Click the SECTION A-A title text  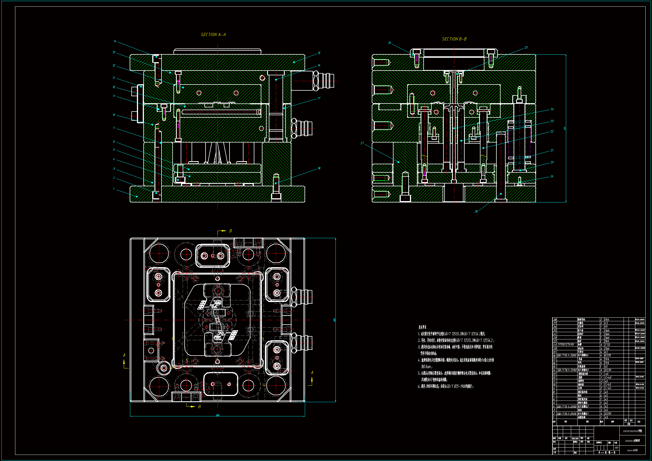[213, 35]
